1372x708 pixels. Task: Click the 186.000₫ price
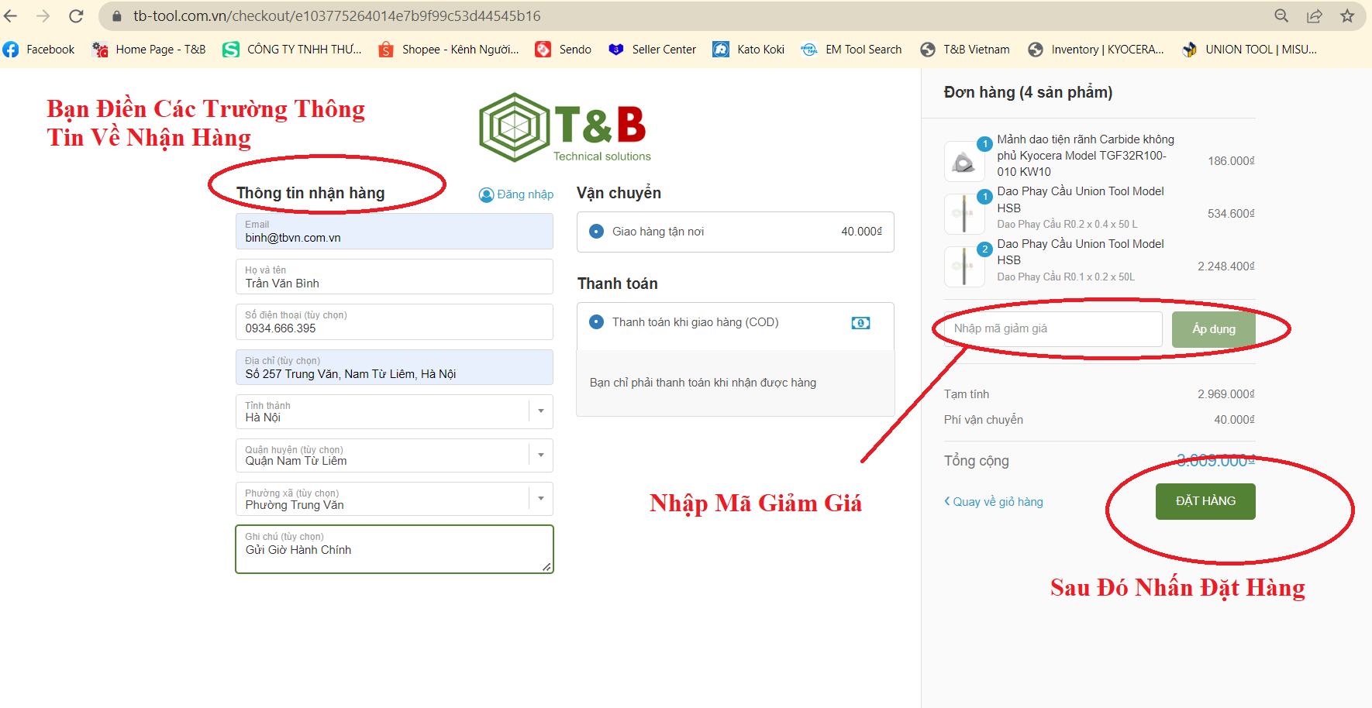[1231, 161]
